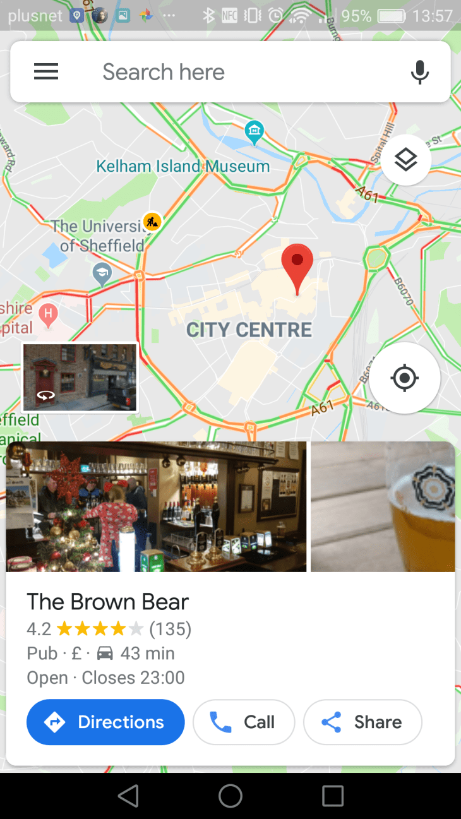Open the hamburger menu
Image resolution: width=461 pixels, height=819 pixels.
tap(46, 72)
